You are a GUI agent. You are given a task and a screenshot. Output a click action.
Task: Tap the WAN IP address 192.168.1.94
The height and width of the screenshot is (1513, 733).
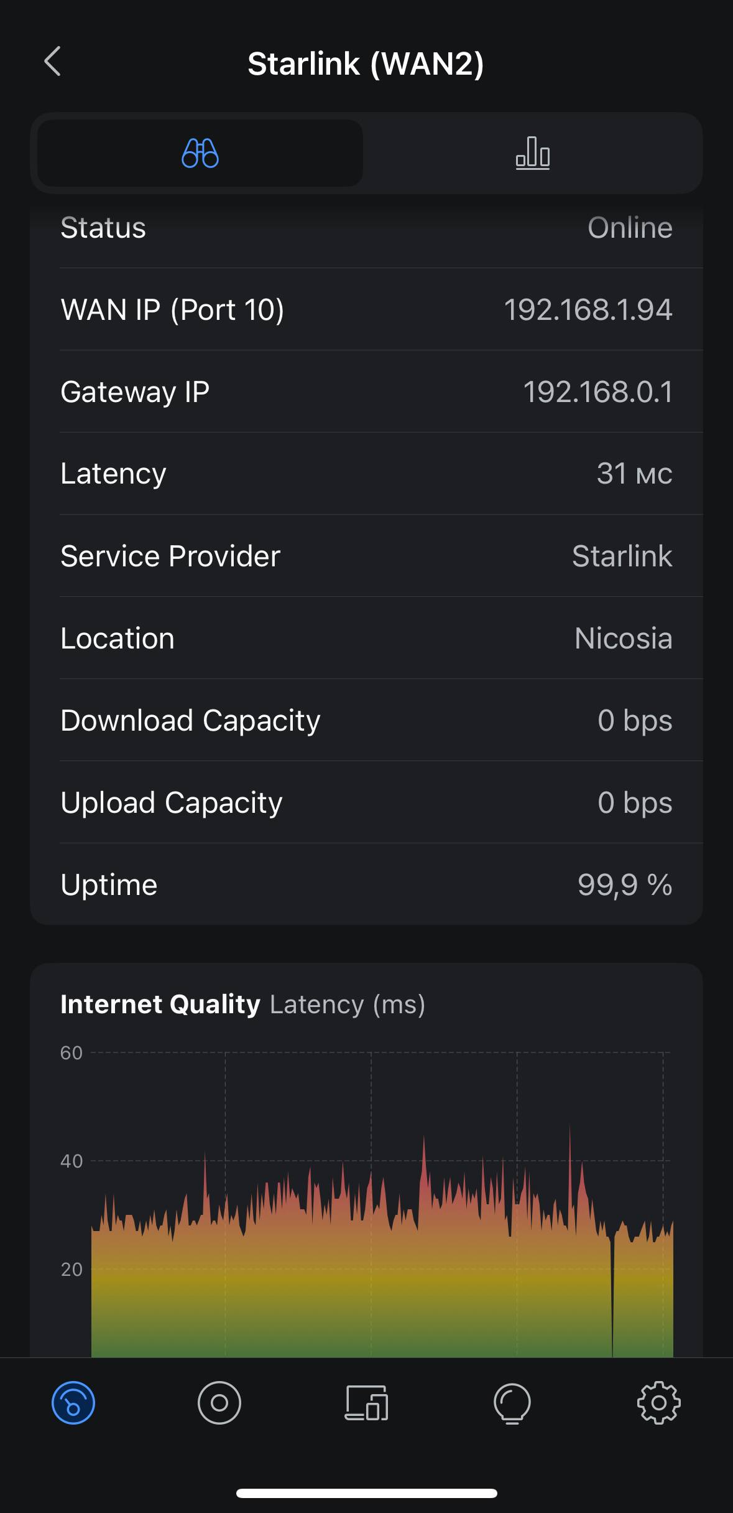(588, 310)
